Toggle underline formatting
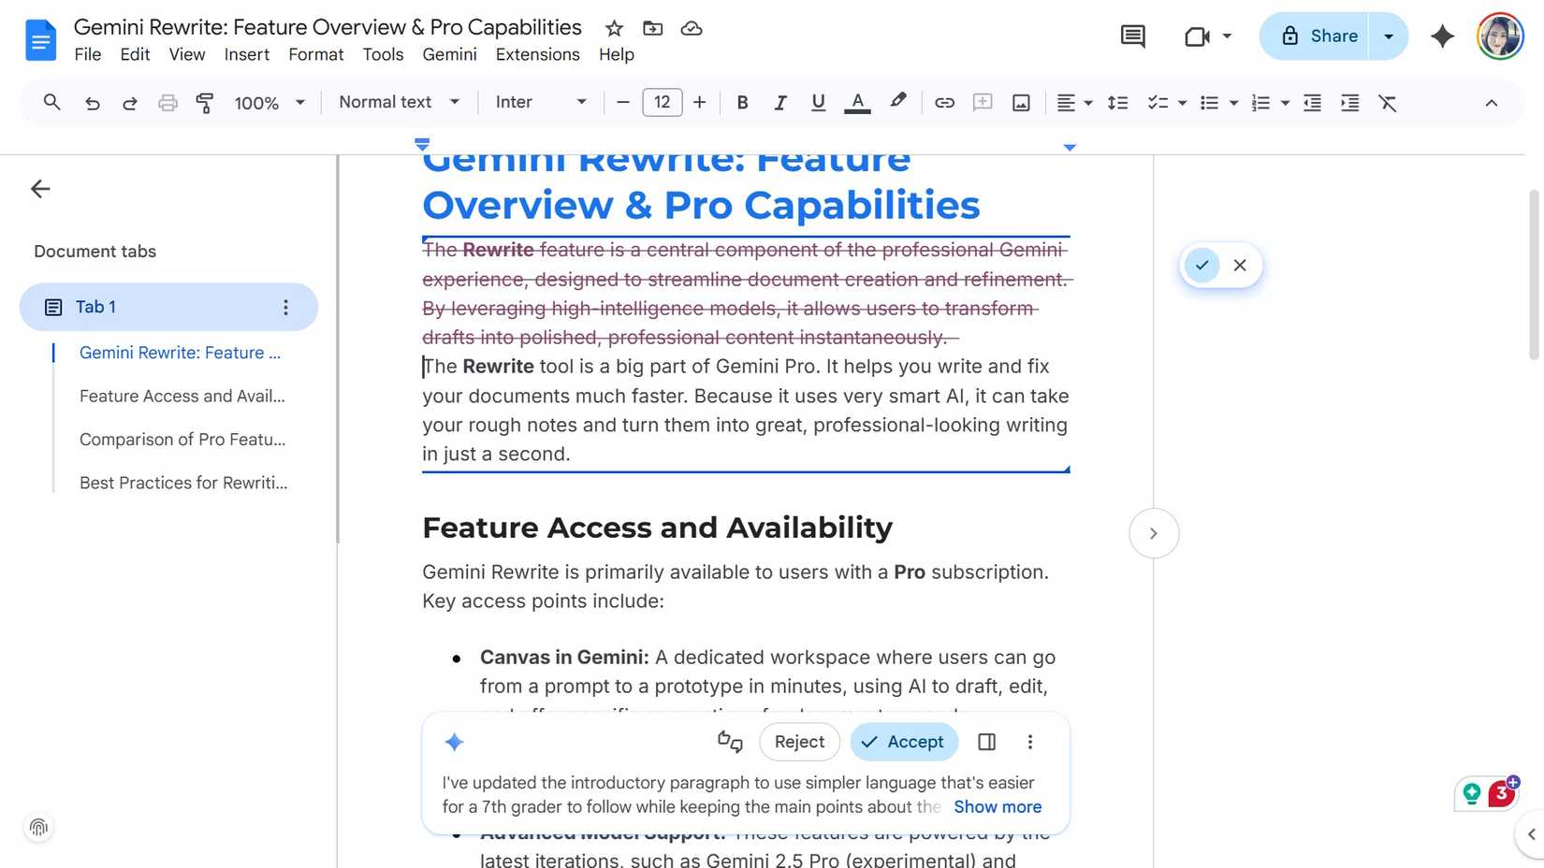The image size is (1544, 868). pyautogui.click(x=818, y=103)
